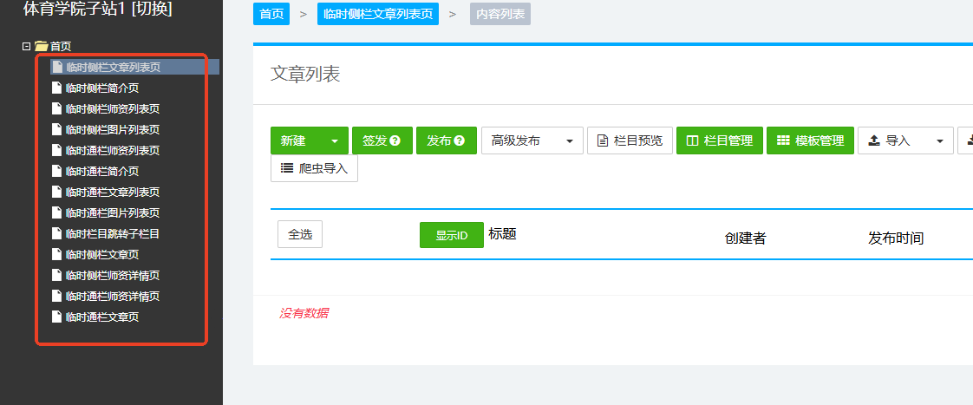Open the 新建 dropdown arrow
The width and height of the screenshot is (973, 405).
(x=334, y=140)
